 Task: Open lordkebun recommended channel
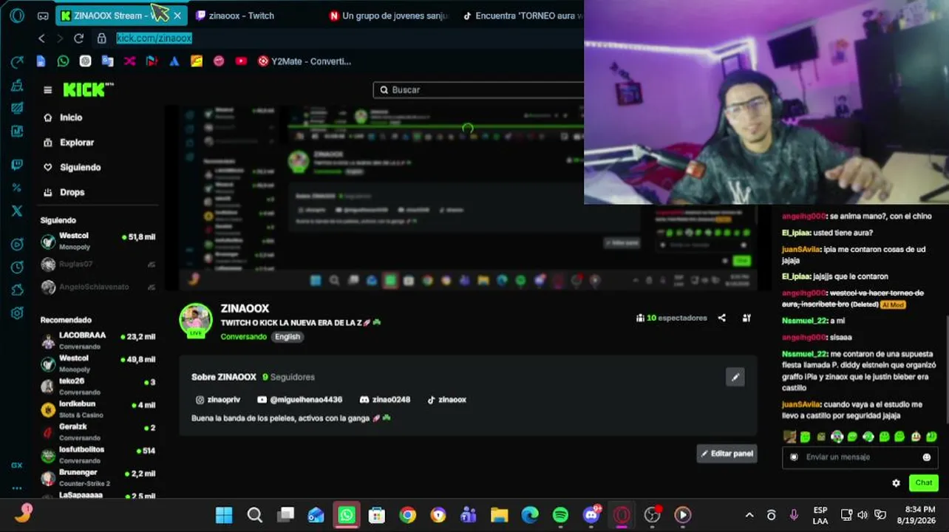point(98,409)
